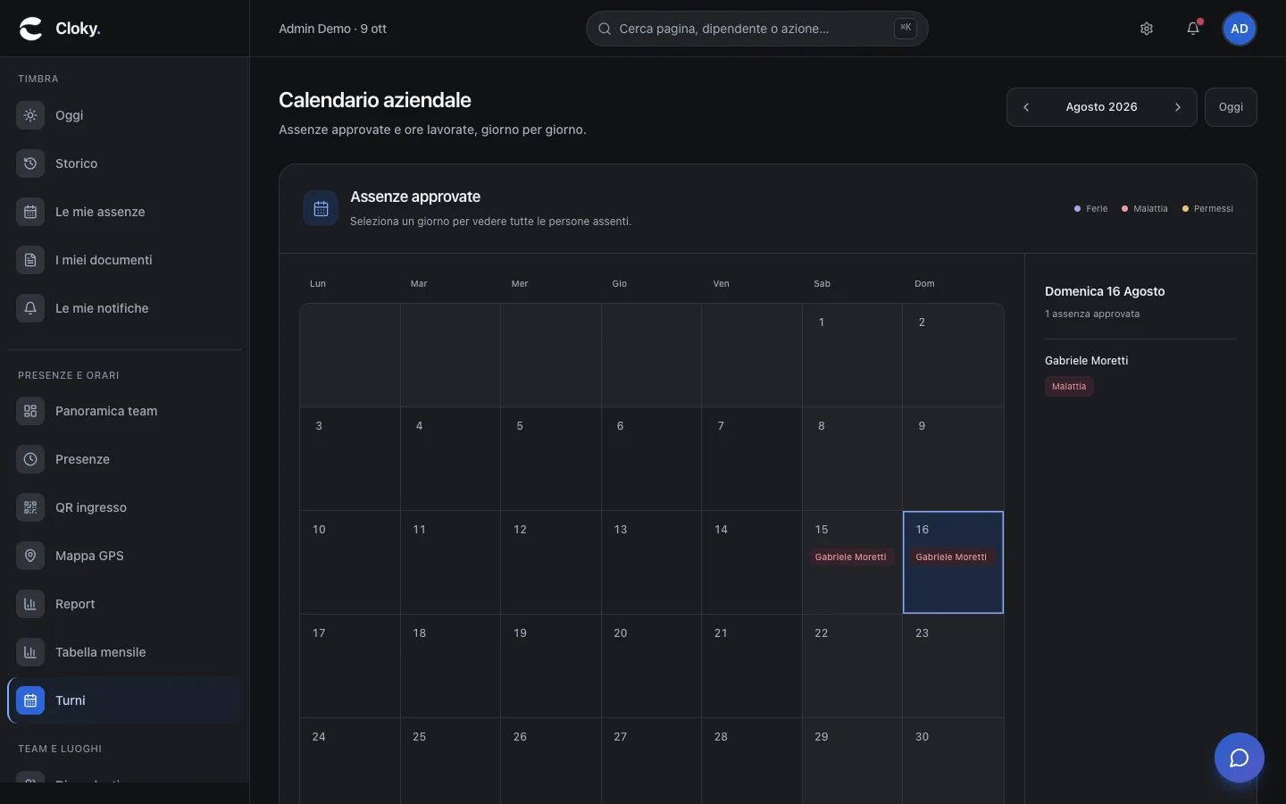The image size is (1286, 804).
Task: Open the AD user avatar menu
Action: (1240, 29)
